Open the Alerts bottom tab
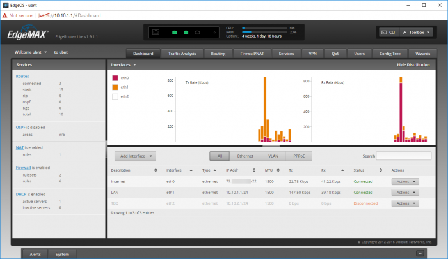448x259 pixels. [35, 254]
